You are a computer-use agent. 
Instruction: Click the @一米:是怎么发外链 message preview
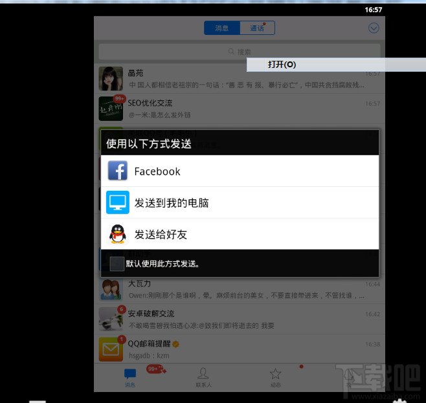tap(160, 115)
